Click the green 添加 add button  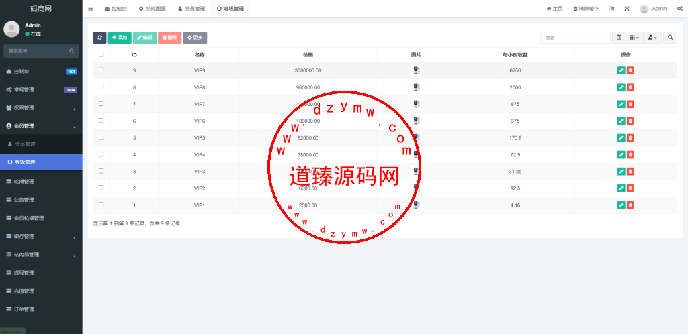[x=120, y=38]
